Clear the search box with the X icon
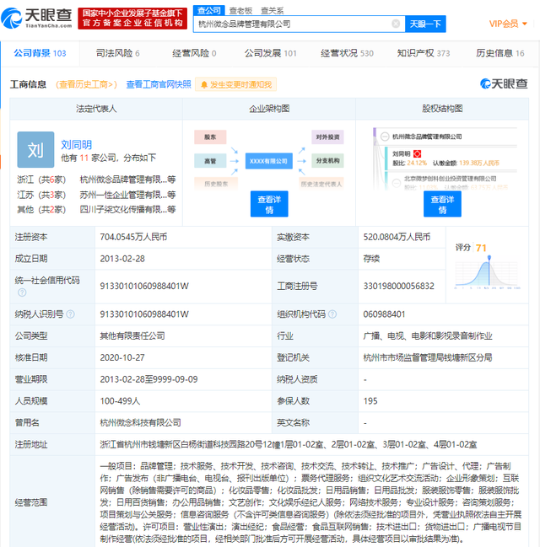 [396, 24]
